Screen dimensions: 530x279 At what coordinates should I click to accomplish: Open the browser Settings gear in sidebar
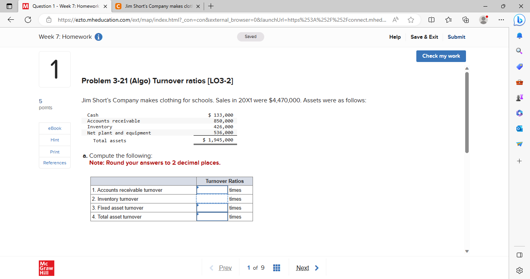[x=519, y=270]
